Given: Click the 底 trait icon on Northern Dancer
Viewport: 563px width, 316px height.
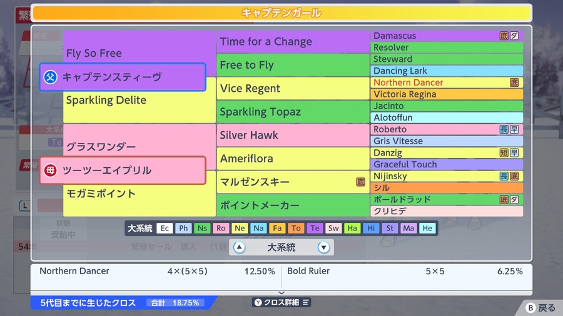Looking at the screenshot, I should tap(514, 83).
